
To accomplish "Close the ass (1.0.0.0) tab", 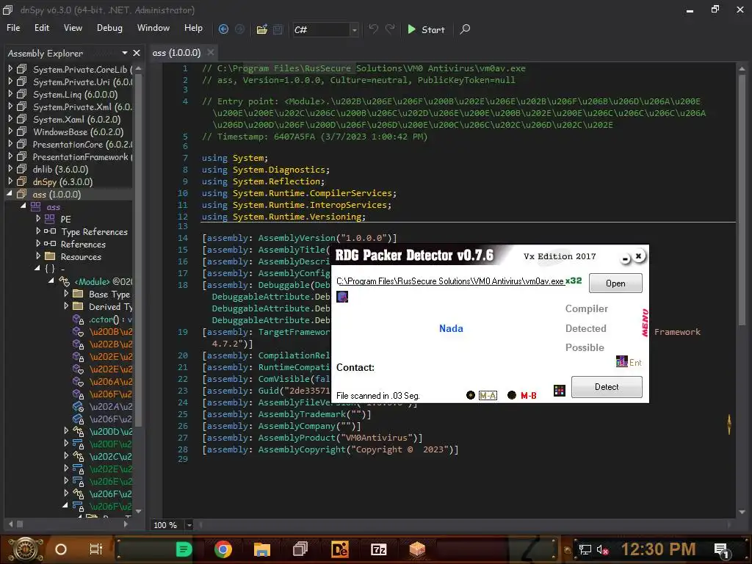I will coord(211,52).
